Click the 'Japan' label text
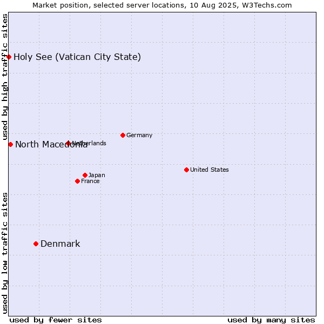 click(x=97, y=175)
